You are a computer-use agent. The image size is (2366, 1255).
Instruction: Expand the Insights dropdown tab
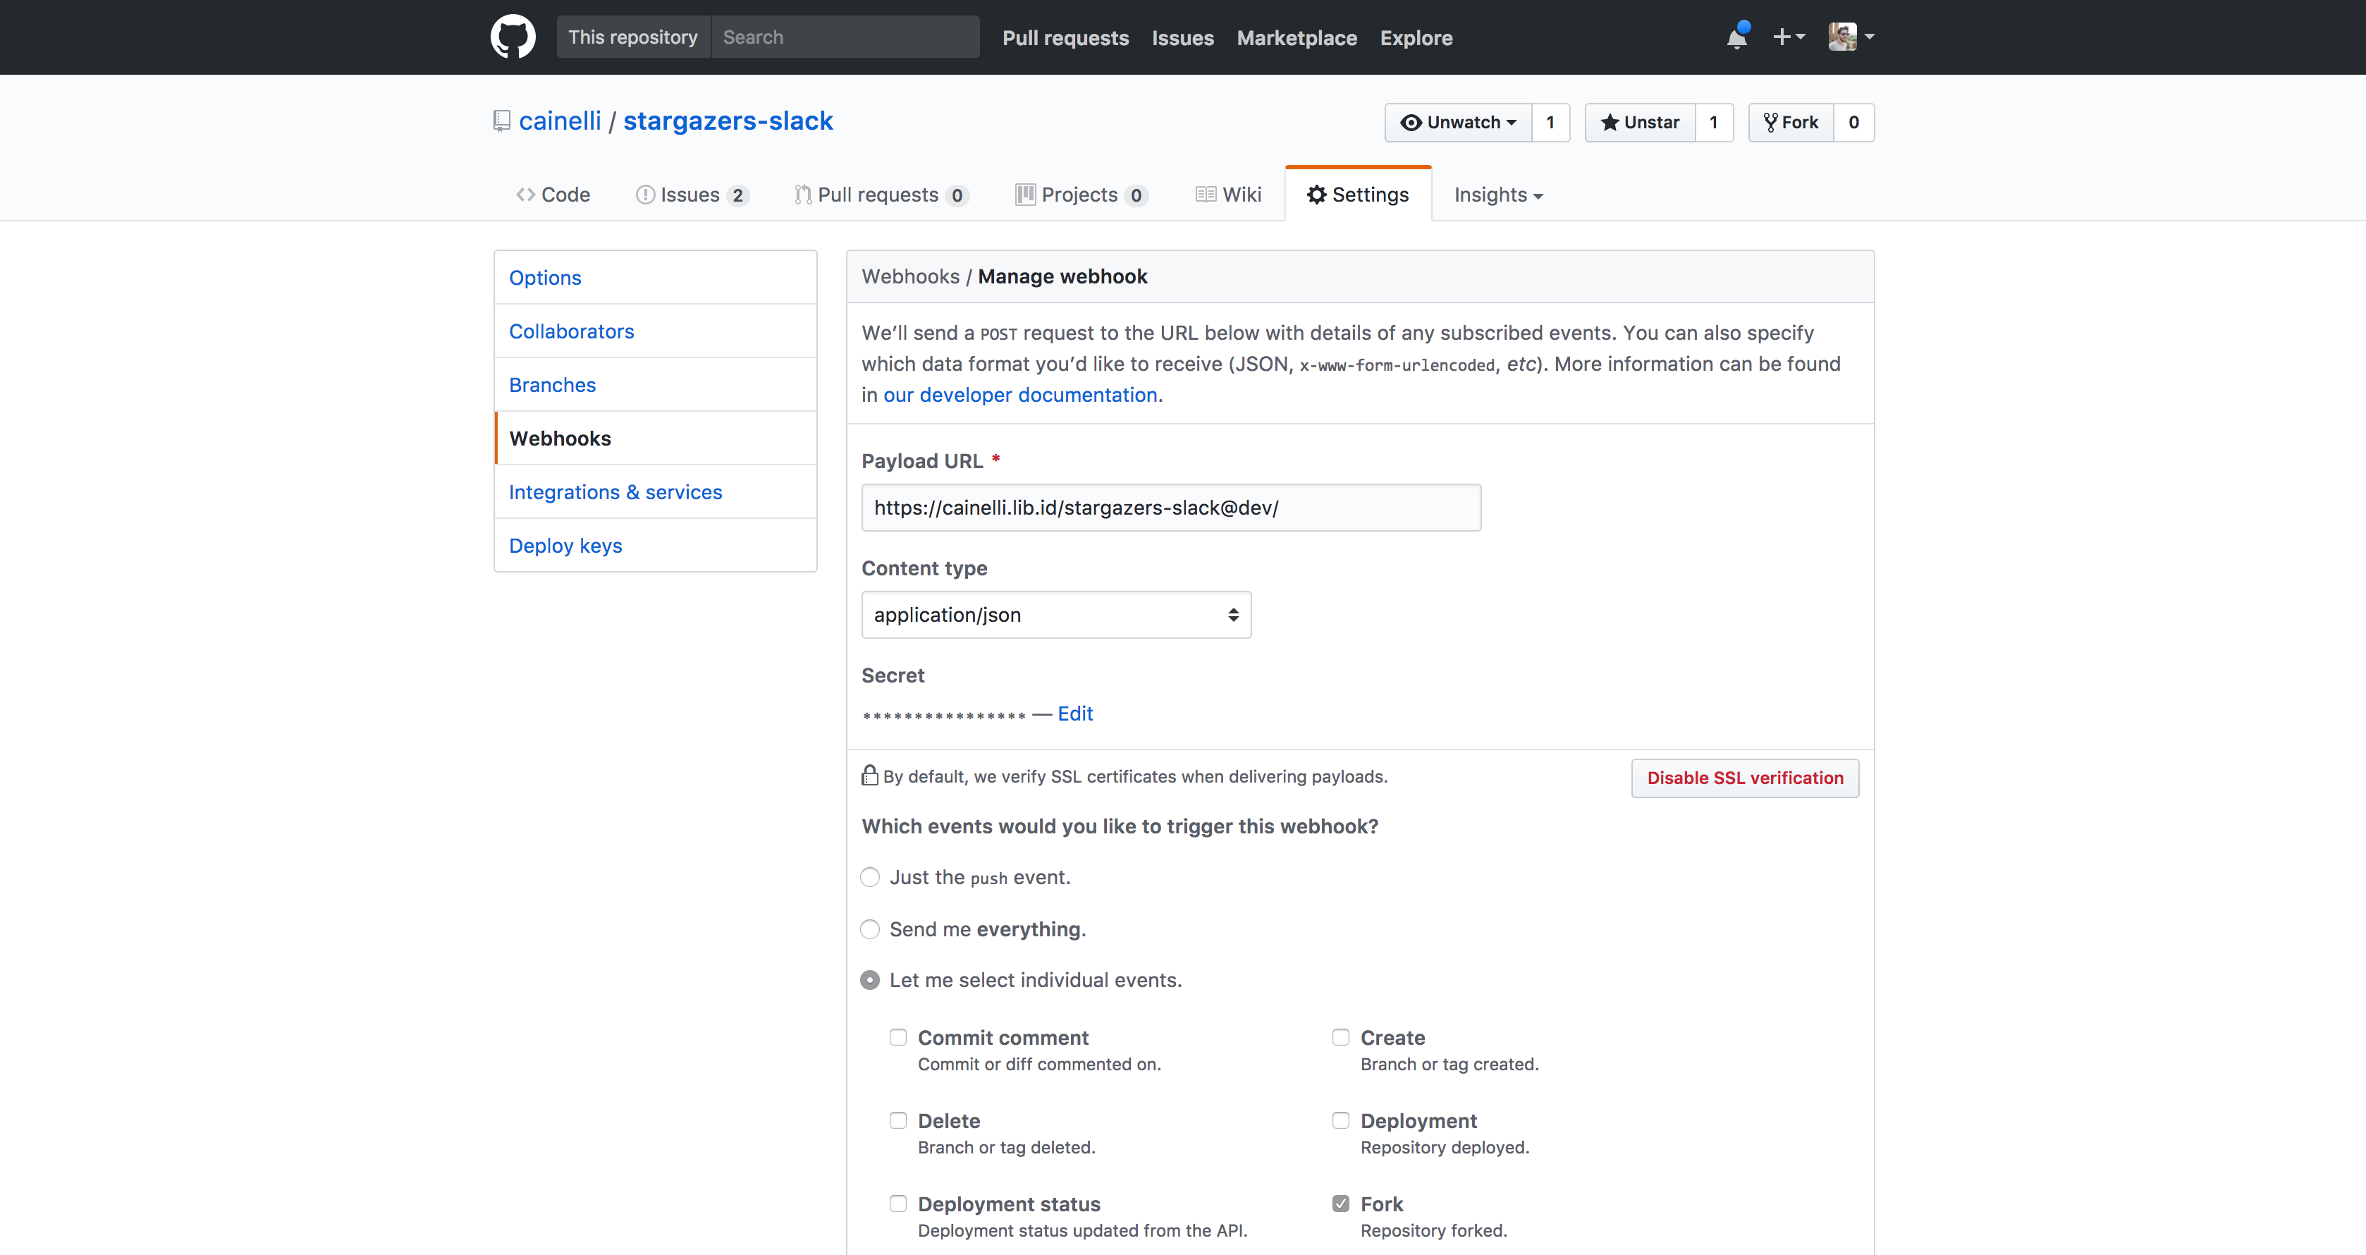1498,195
